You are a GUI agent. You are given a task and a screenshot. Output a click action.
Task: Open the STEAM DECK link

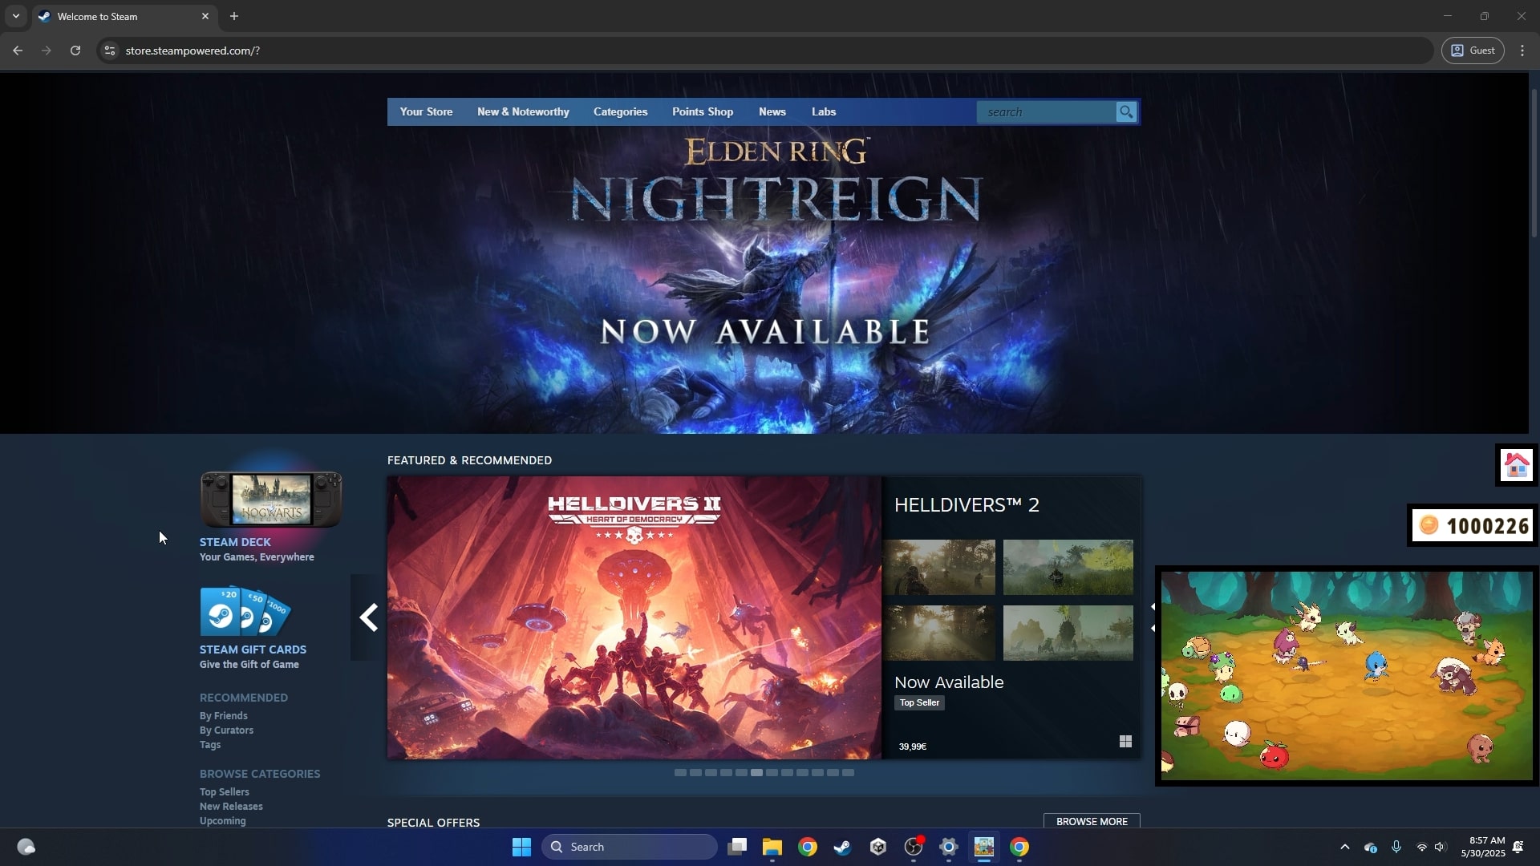235,542
